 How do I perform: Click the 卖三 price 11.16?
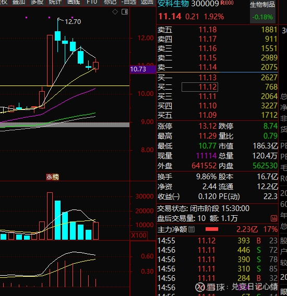pos(207,48)
